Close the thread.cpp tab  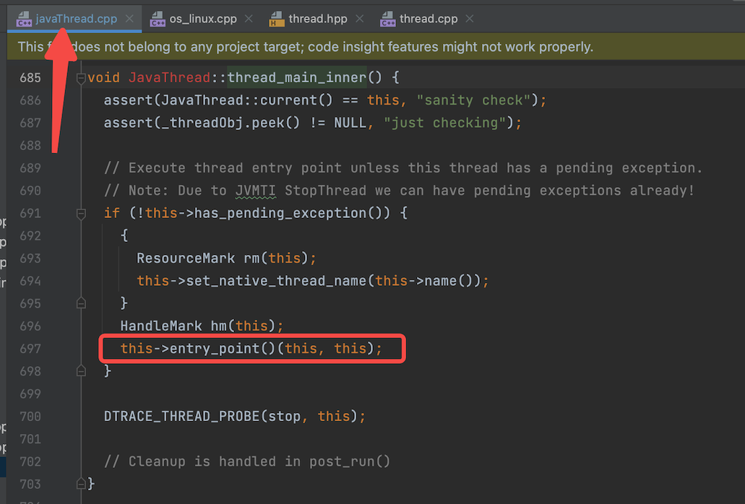point(470,19)
